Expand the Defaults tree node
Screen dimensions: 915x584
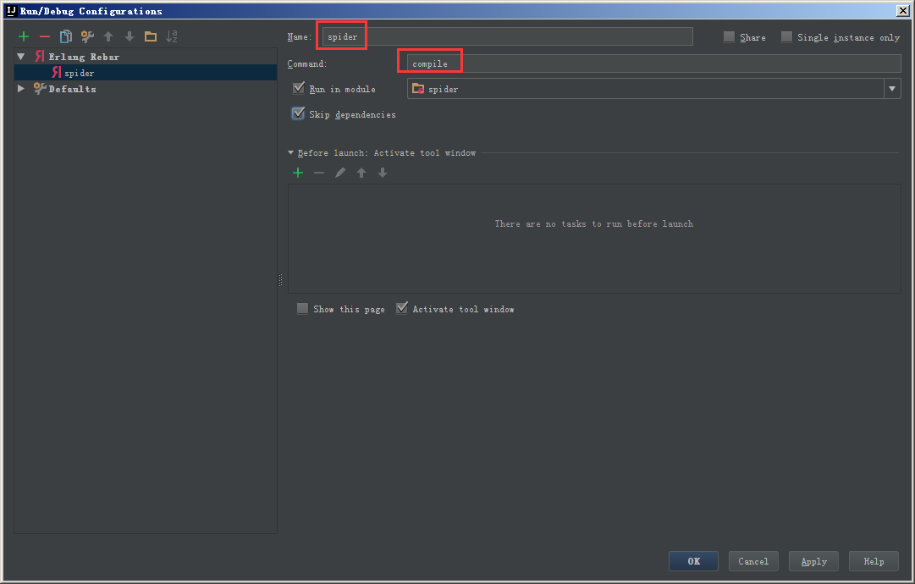click(x=20, y=88)
